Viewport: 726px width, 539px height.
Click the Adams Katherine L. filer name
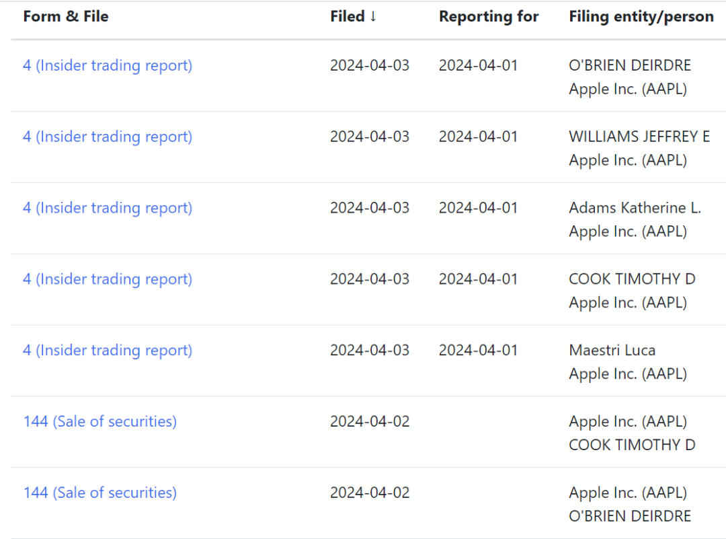635,208
